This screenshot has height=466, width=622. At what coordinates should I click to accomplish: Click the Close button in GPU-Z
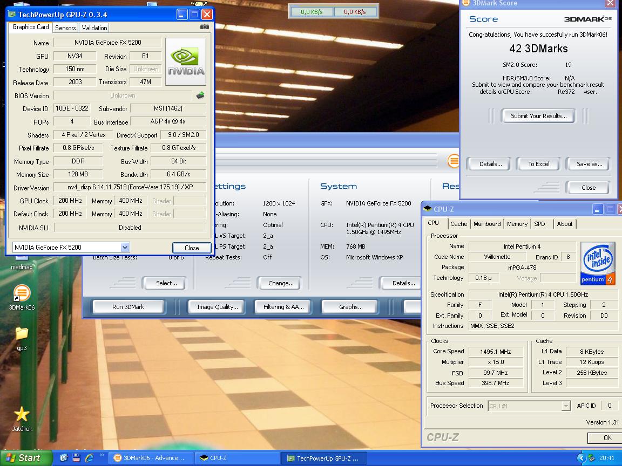pos(192,248)
